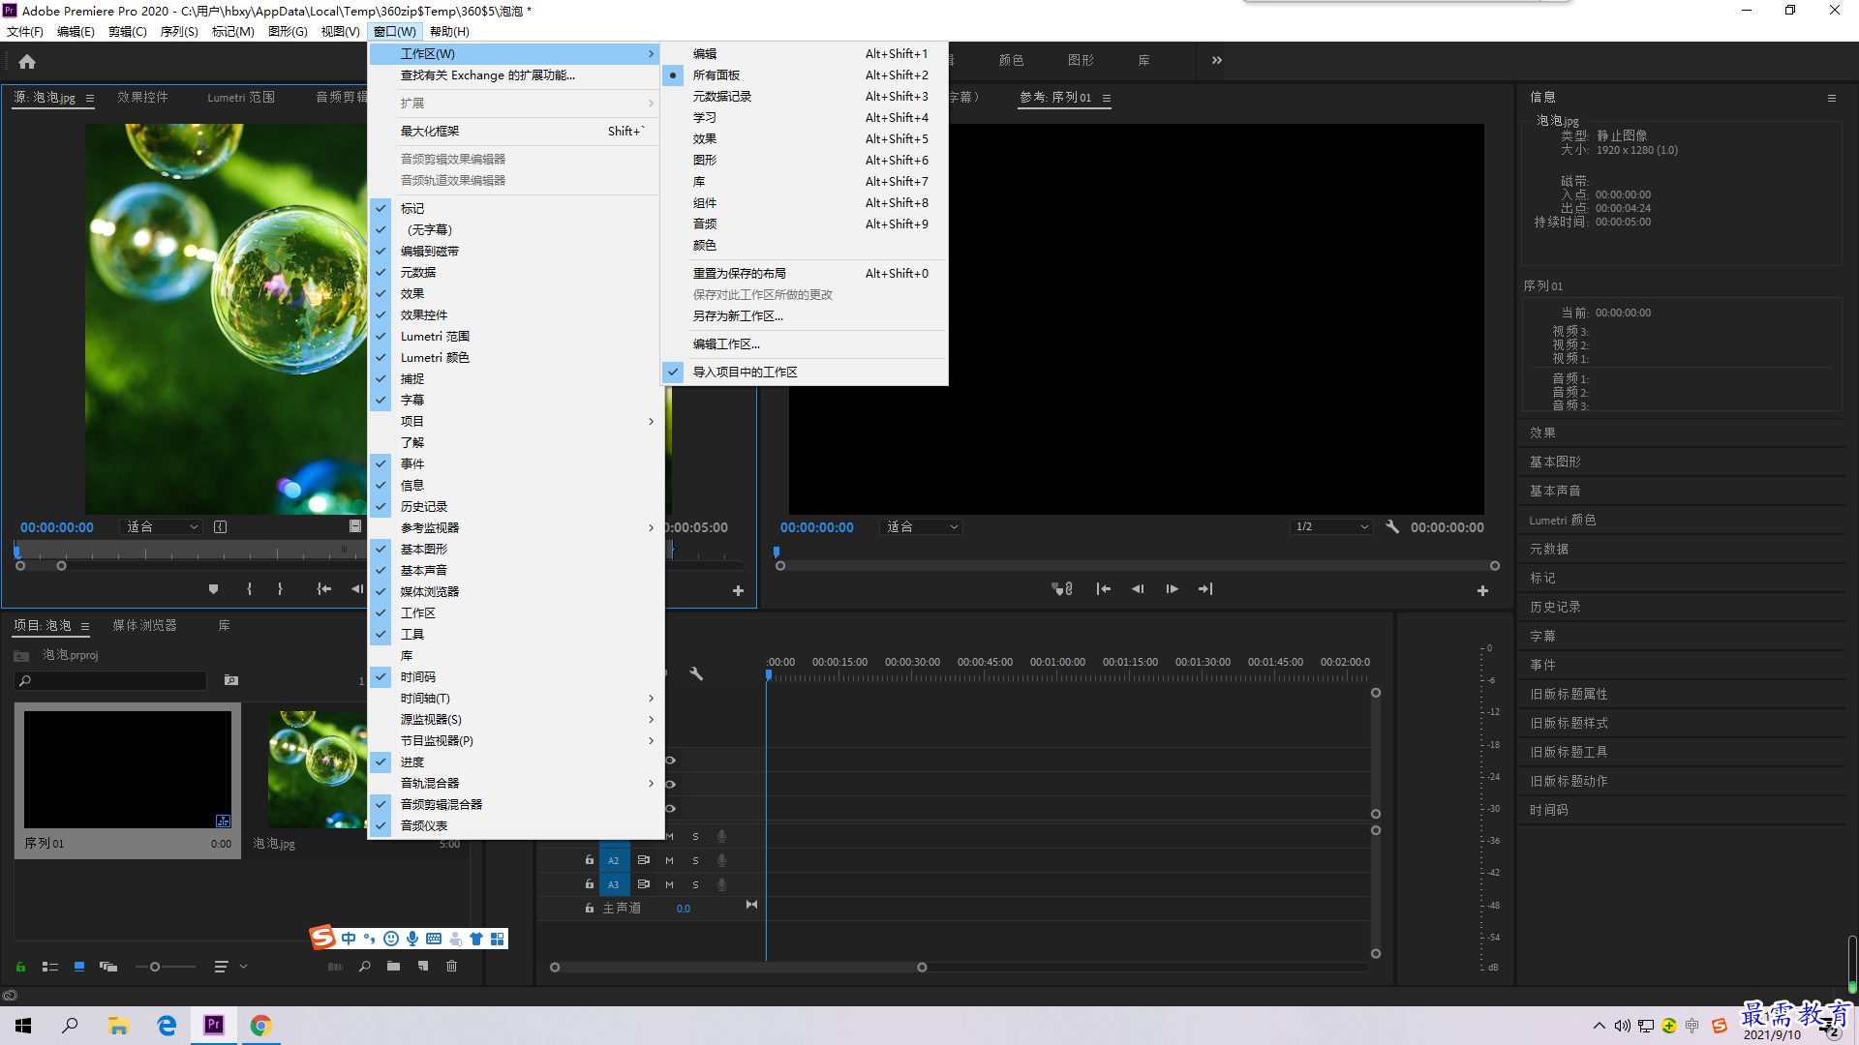Screen dimensions: 1859x1045
Task: Expand 源监视器(S) submenu
Action: 516,720
